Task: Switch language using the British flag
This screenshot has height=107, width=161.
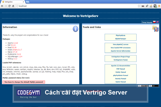Action: 158,22
